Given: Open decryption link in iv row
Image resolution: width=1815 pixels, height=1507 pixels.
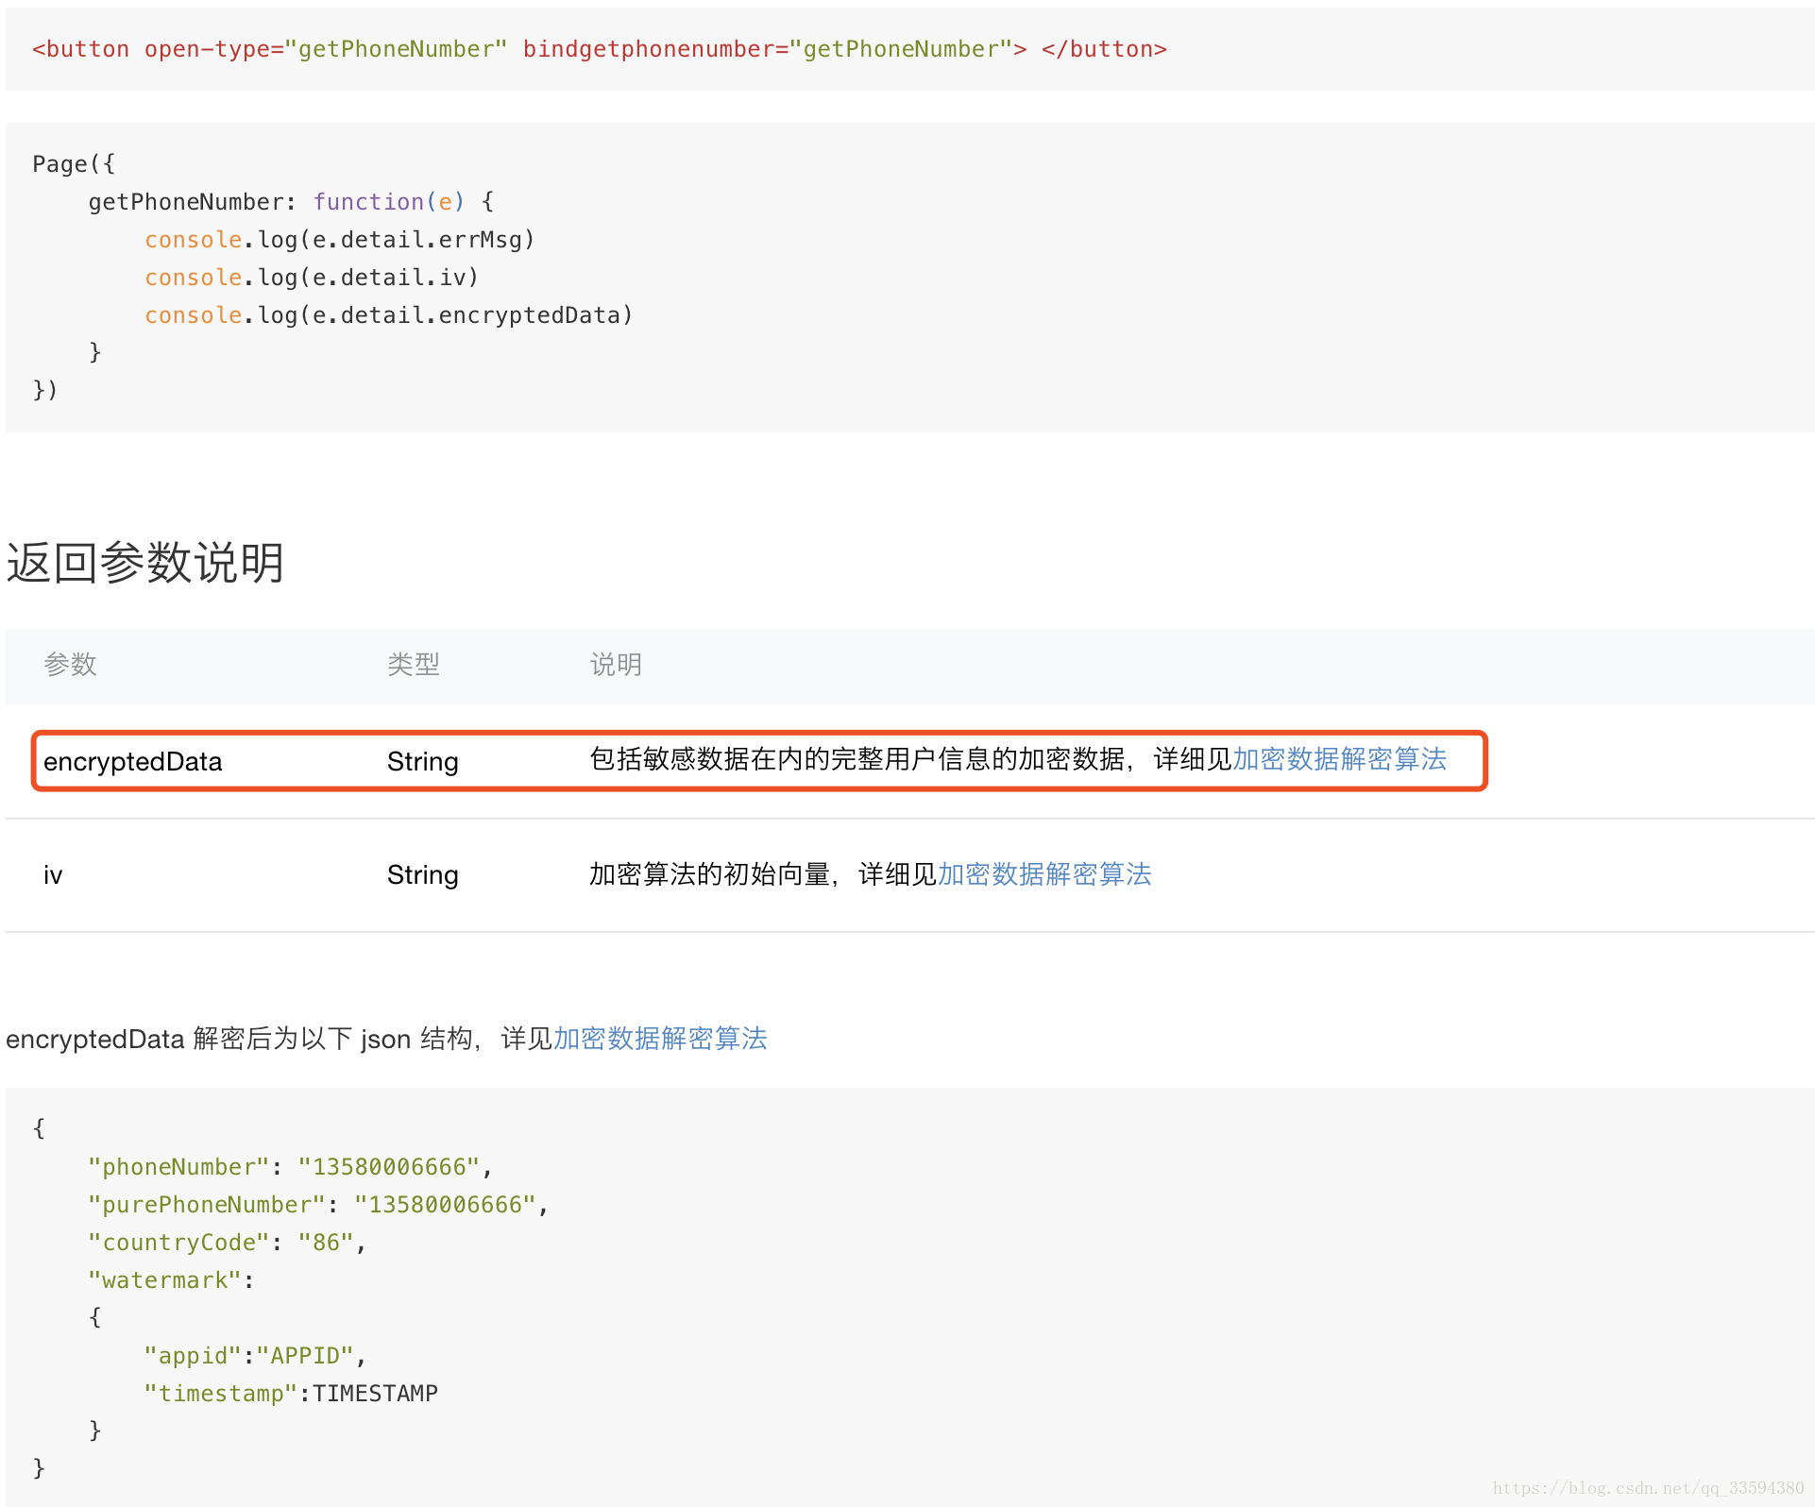Looking at the screenshot, I should coord(1043,874).
